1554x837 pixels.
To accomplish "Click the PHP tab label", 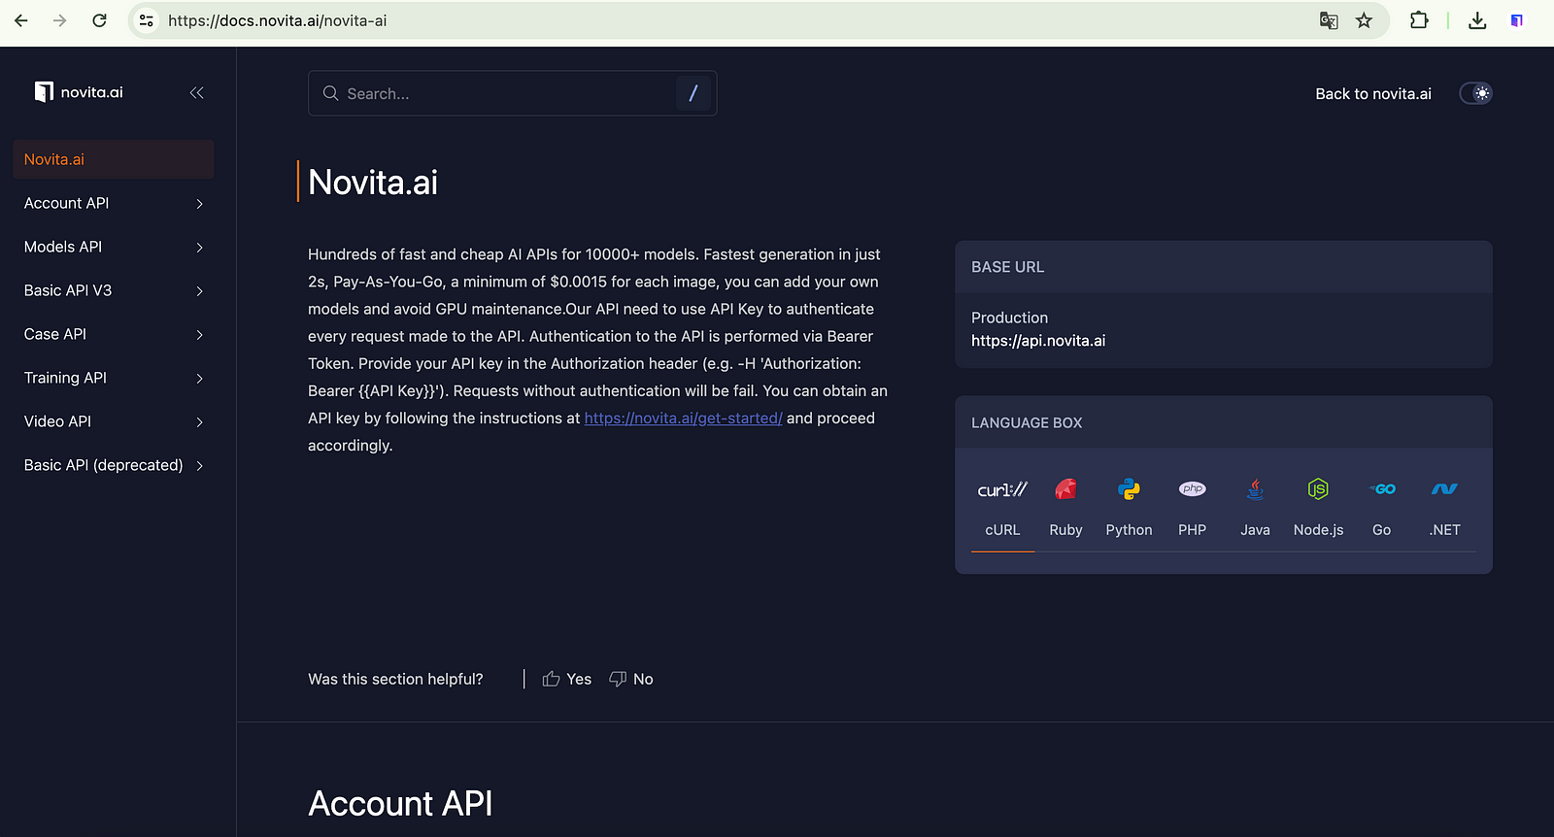I will tap(1192, 530).
